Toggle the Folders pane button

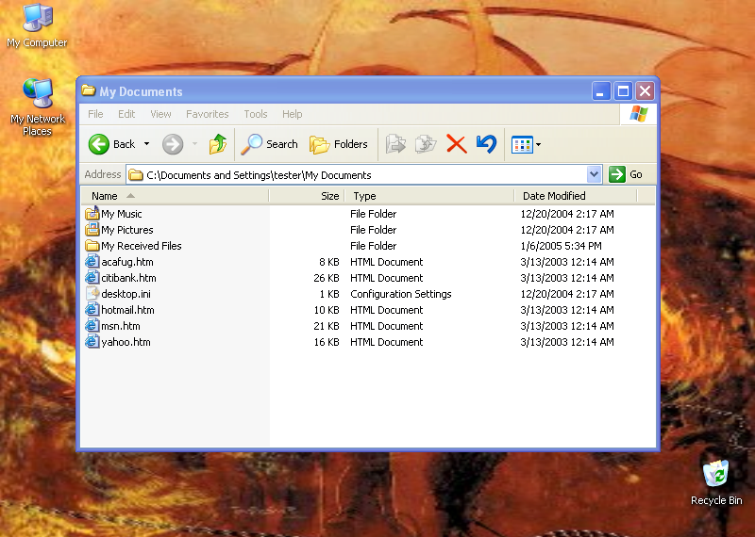(x=339, y=144)
